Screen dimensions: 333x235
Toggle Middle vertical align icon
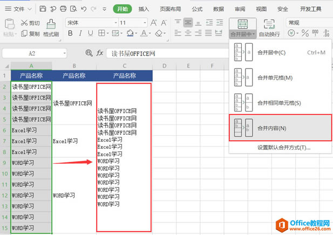[188, 22]
